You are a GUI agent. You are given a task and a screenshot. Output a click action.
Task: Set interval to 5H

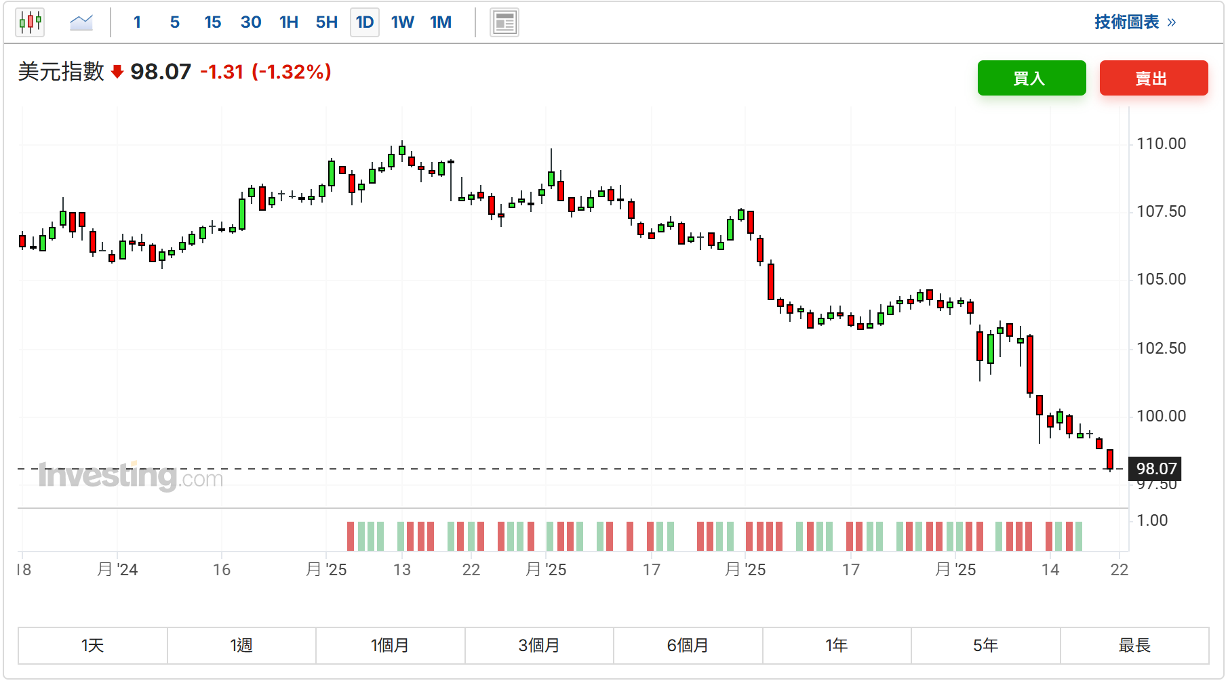(x=327, y=22)
